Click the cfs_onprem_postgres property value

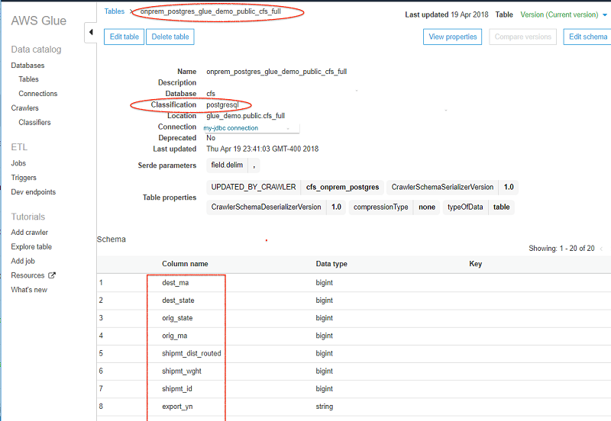(x=342, y=187)
